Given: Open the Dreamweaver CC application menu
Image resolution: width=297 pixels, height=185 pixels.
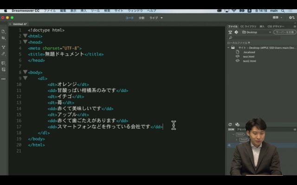Looking at the screenshot, I should [x=26, y=11].
